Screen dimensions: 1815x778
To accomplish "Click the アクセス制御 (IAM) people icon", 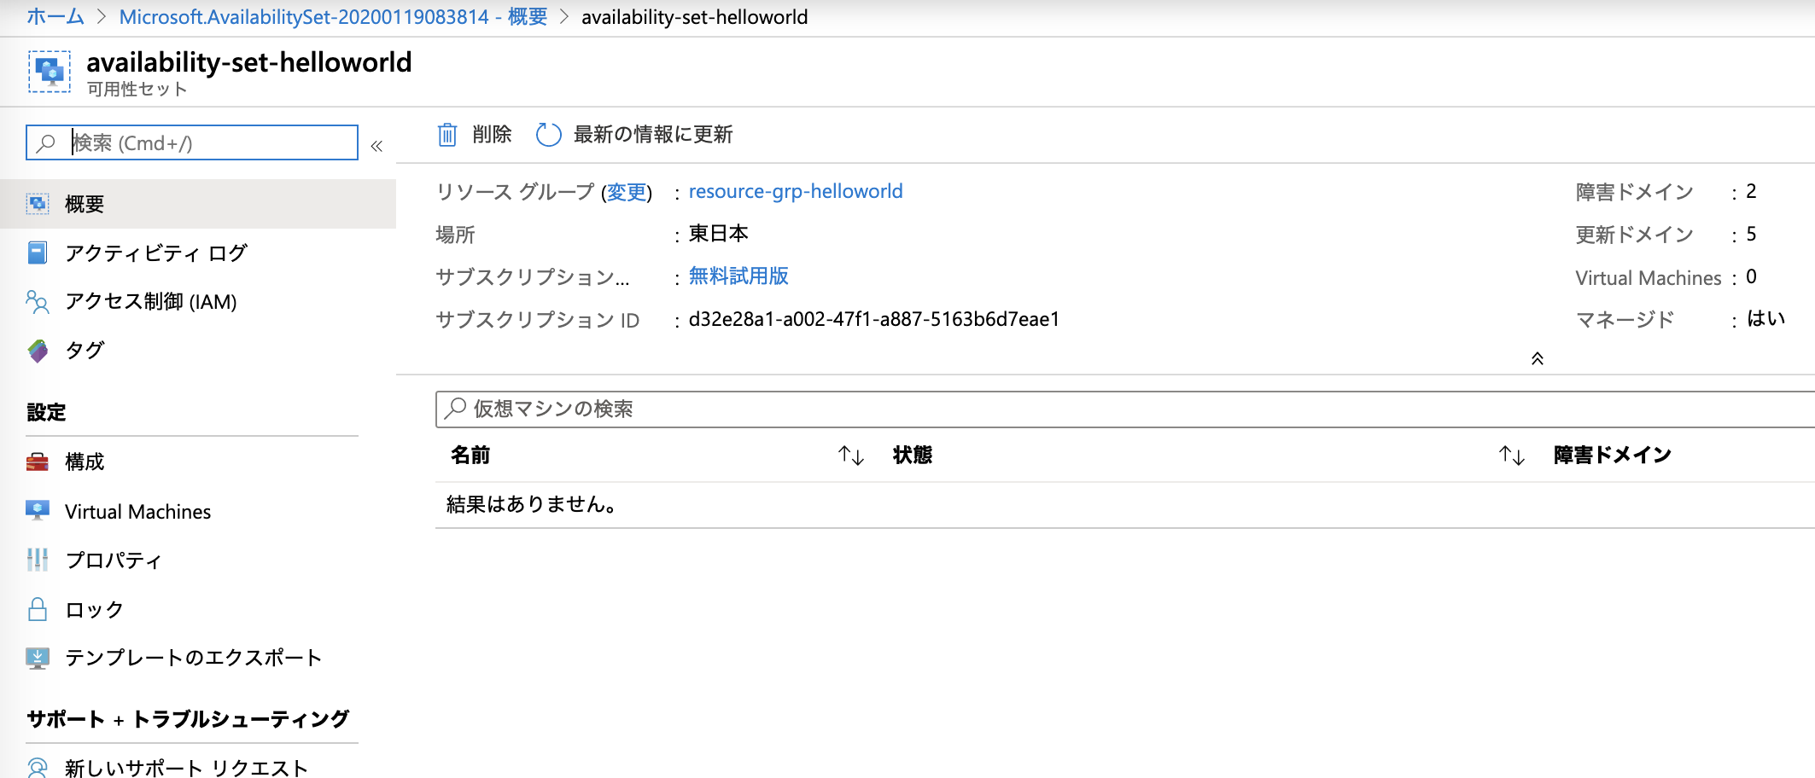I will [38, 302].
